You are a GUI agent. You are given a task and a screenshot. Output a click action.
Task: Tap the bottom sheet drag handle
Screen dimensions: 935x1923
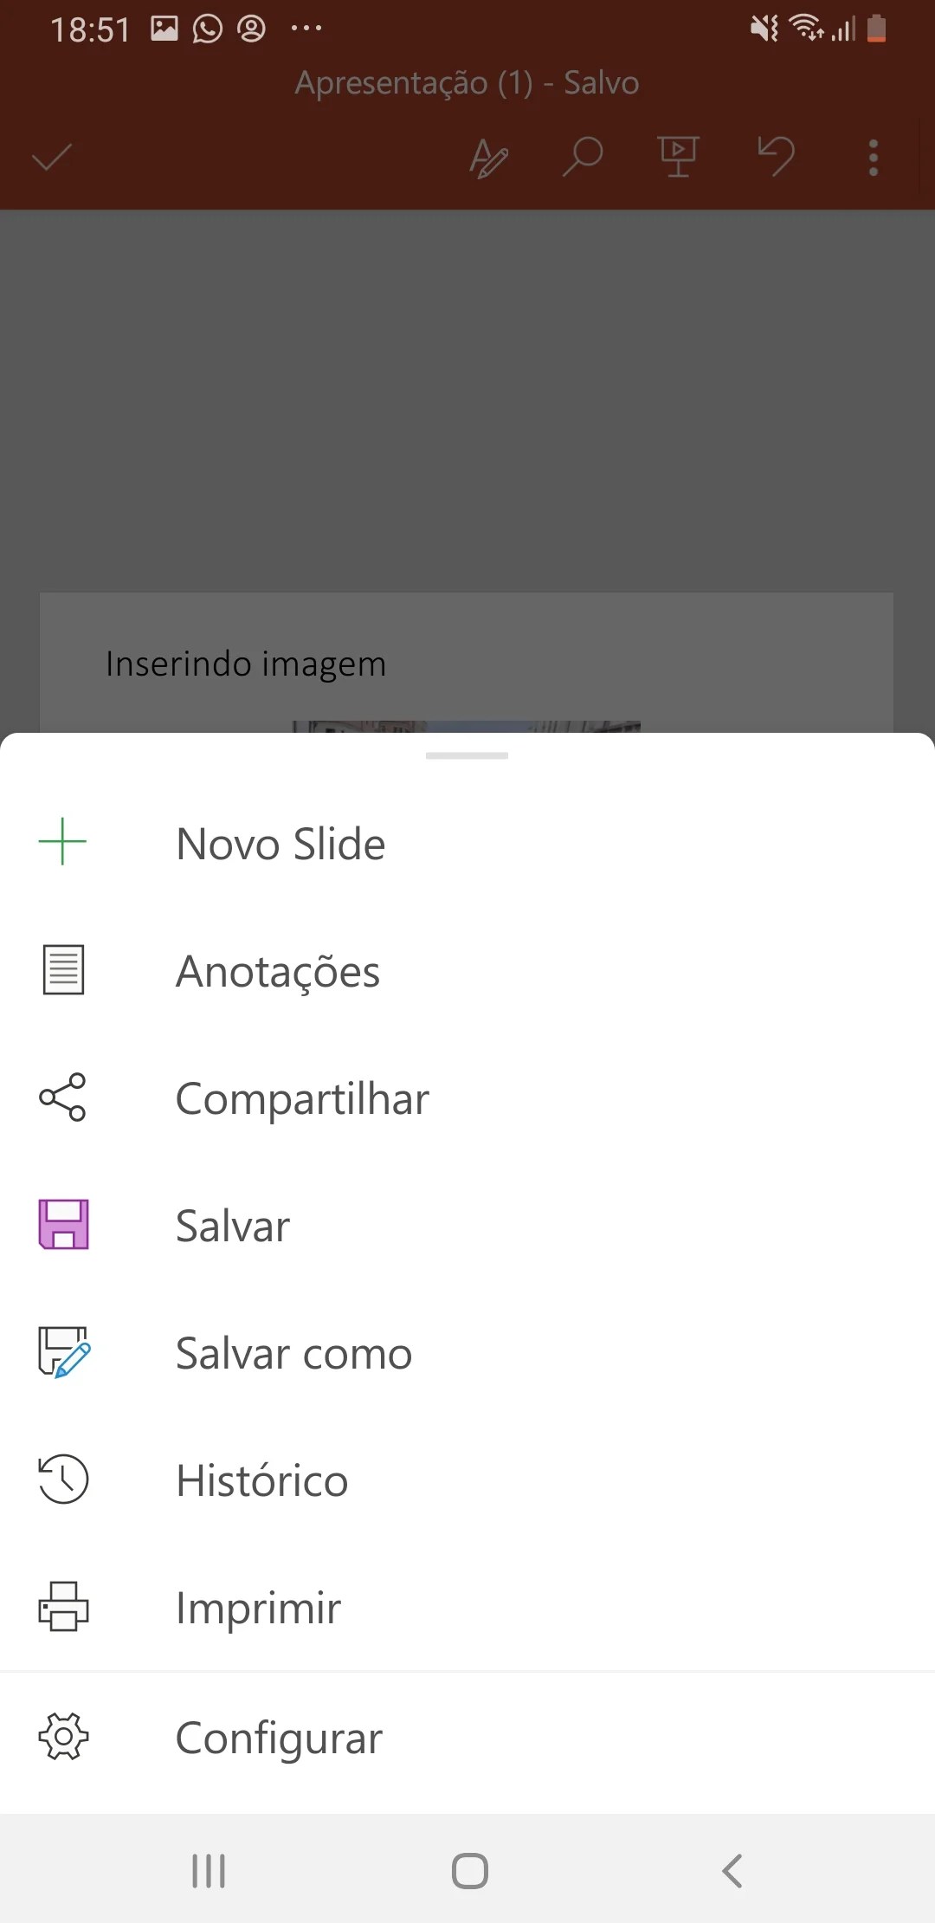467,756
